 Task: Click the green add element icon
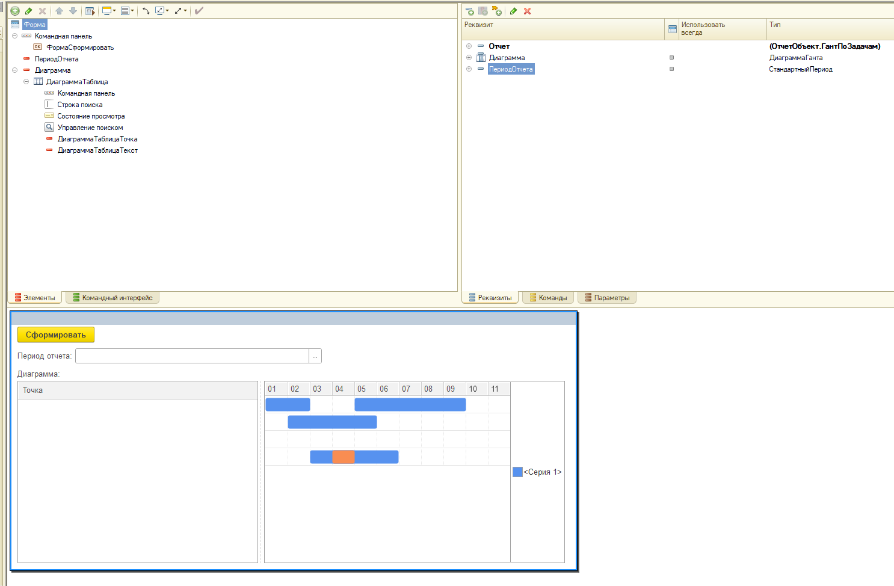[x=15, y=11]
